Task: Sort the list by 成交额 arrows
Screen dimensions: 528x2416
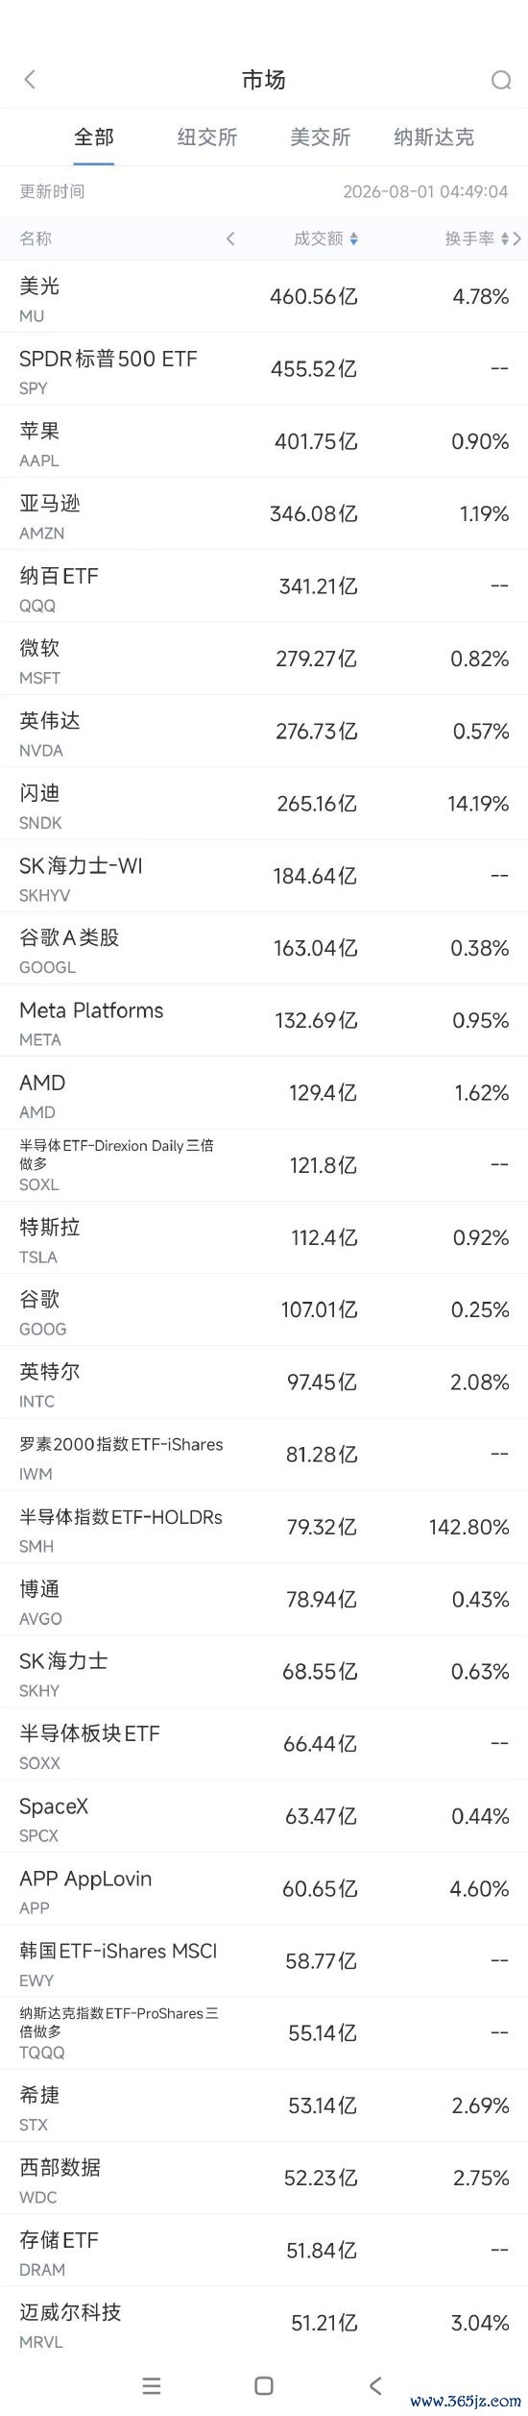Action: pos(353,238)
